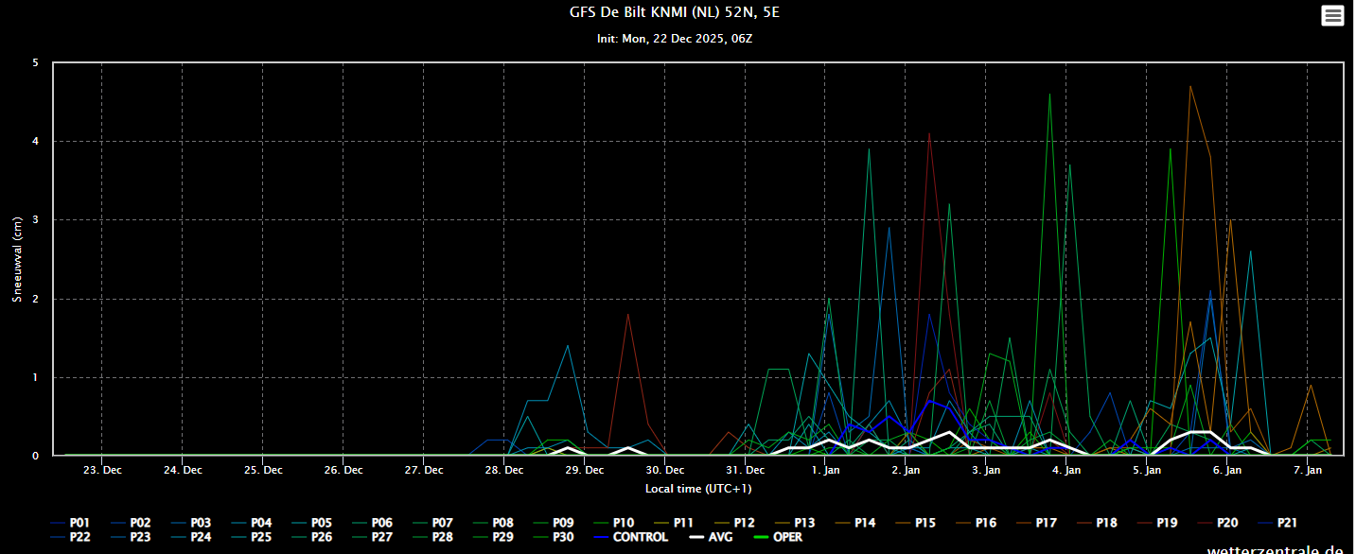Show or hide P29 line
The width and height of the screenshot is (1356, 554).
coord(495,537)
